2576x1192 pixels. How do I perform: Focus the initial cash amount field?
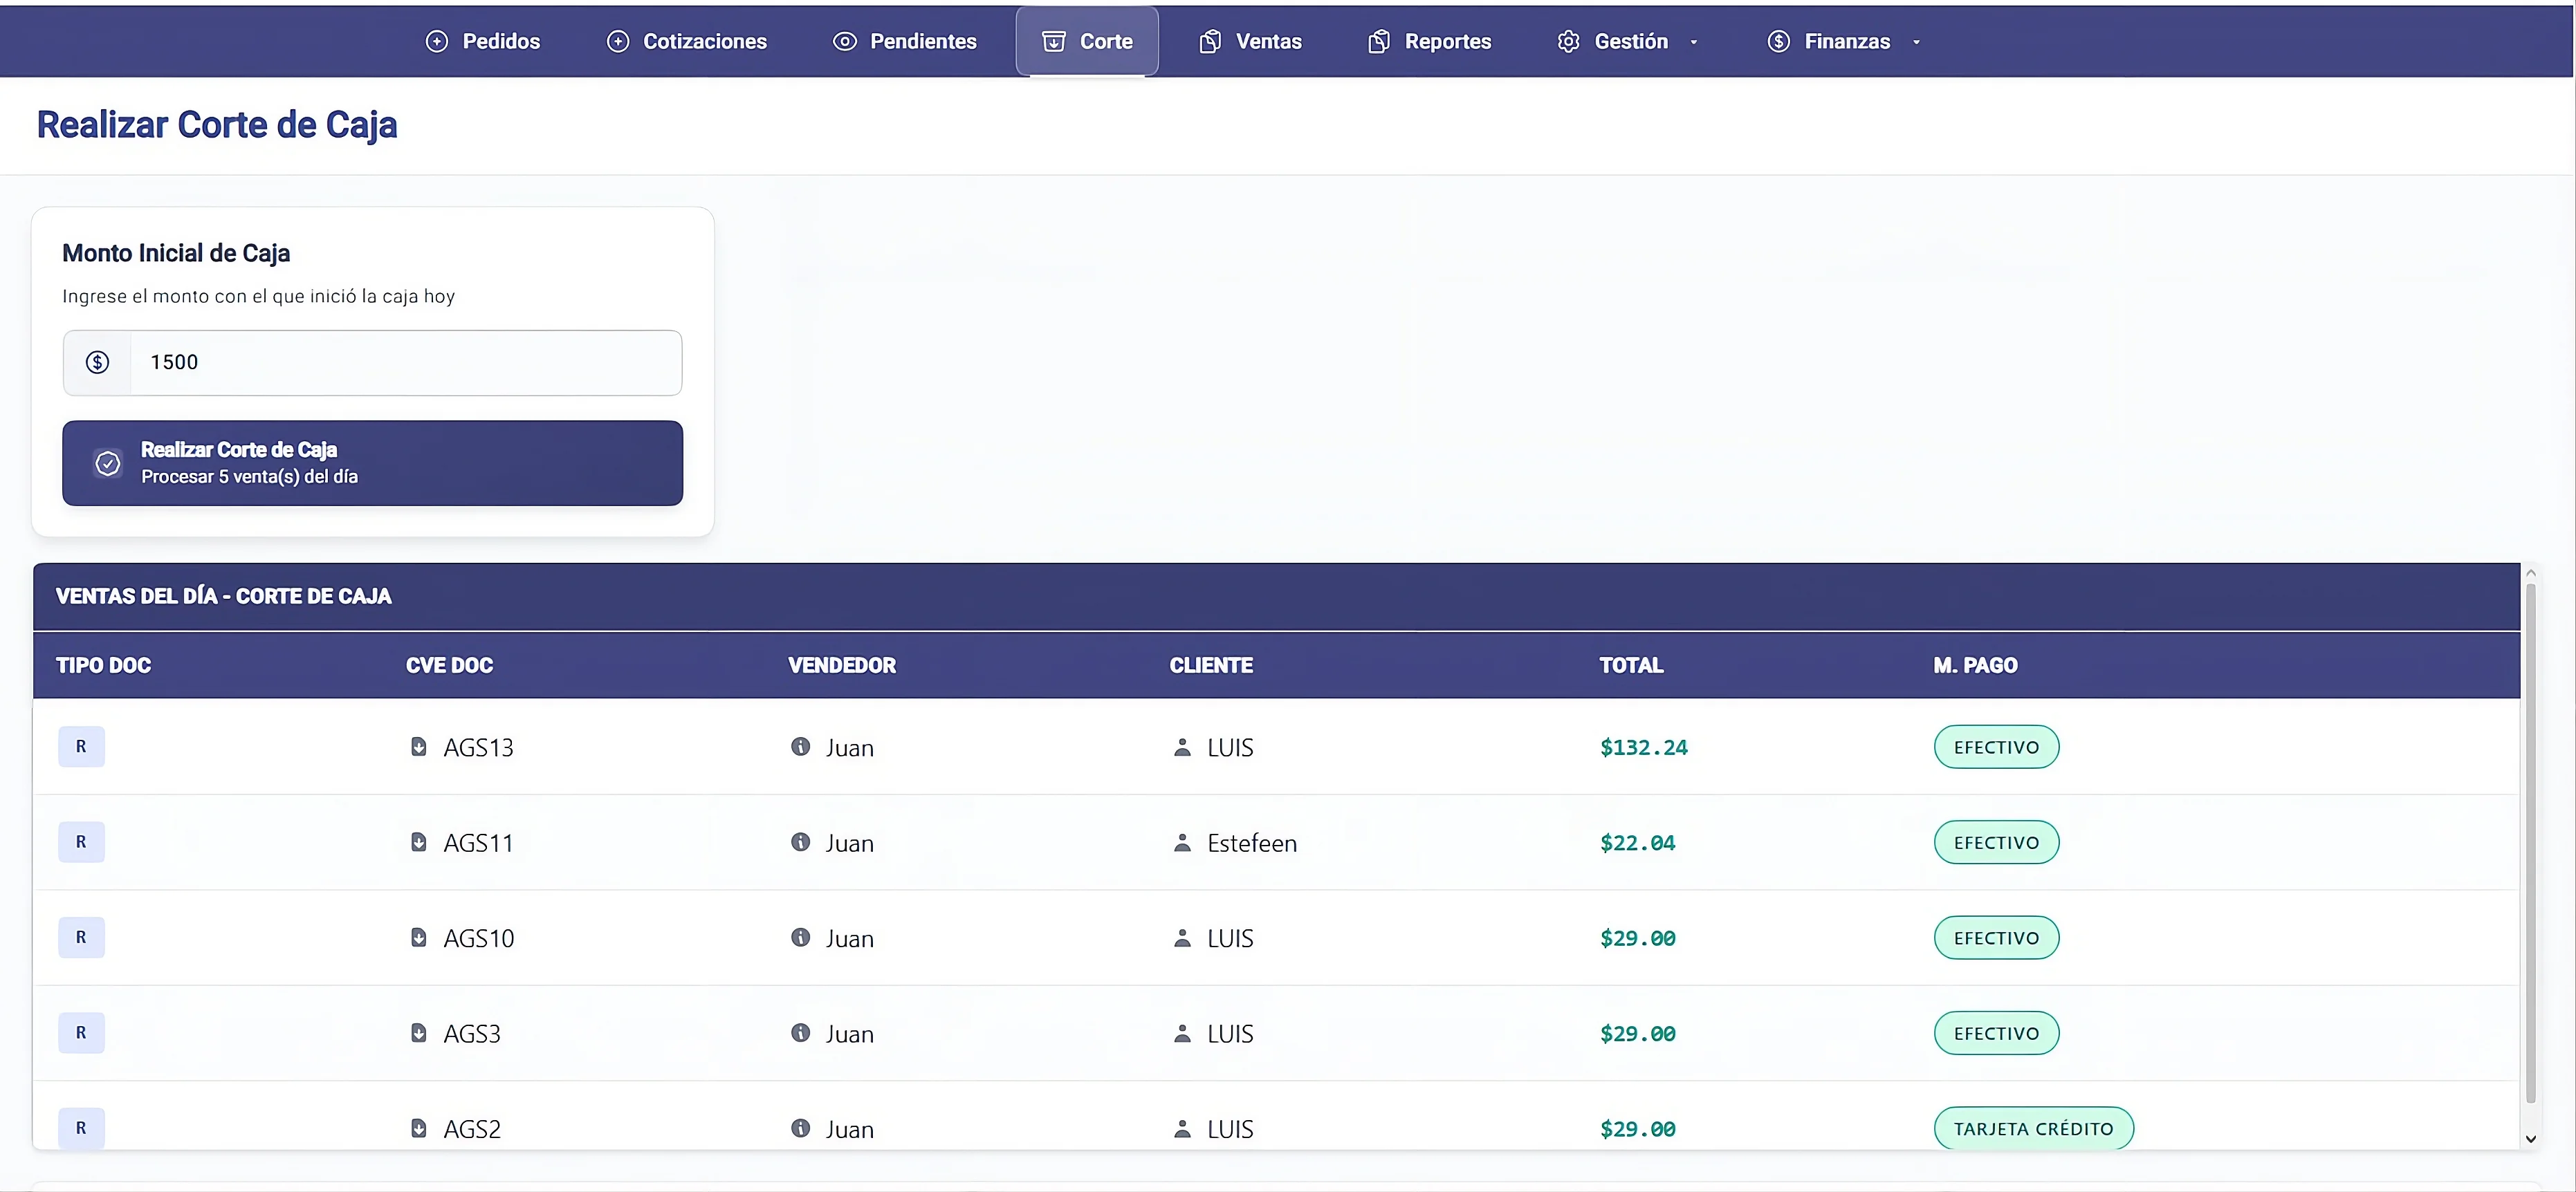coord(405,363)
